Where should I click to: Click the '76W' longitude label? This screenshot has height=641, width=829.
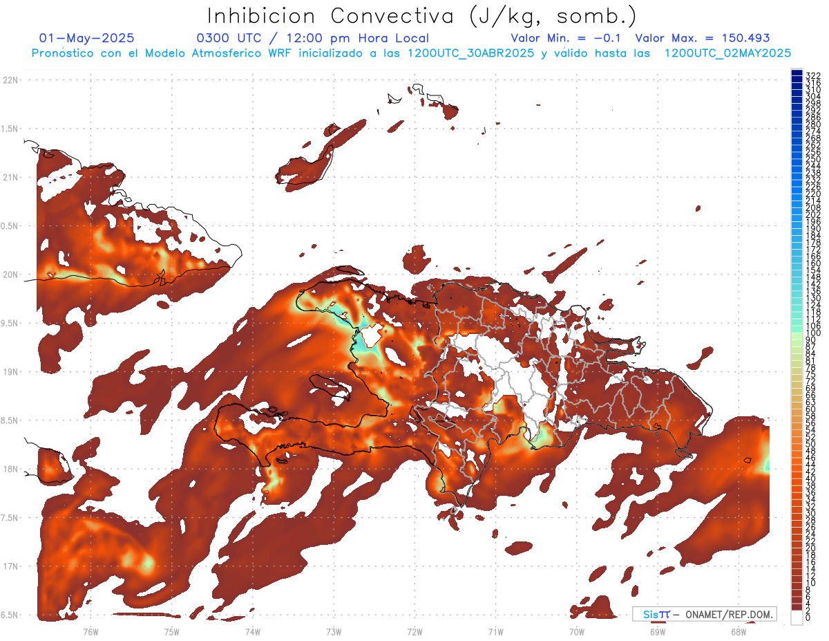[90, 631]
